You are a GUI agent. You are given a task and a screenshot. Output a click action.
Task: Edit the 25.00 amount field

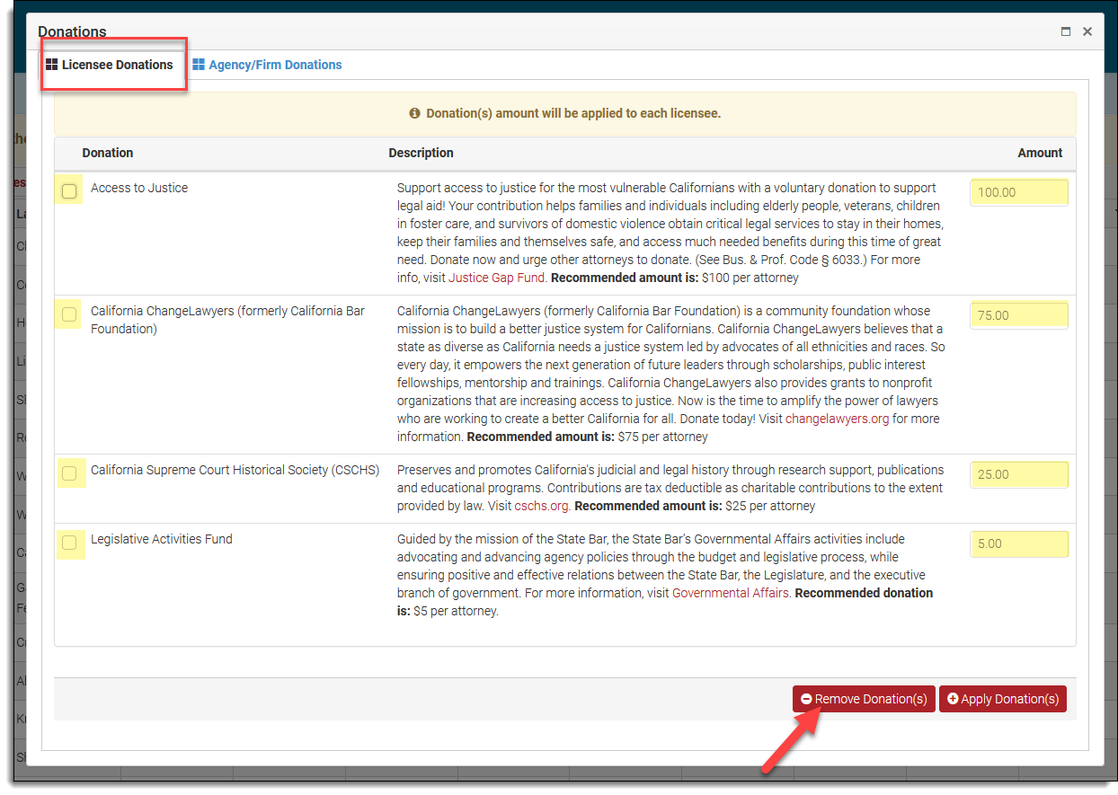(x=1019, y=474)
